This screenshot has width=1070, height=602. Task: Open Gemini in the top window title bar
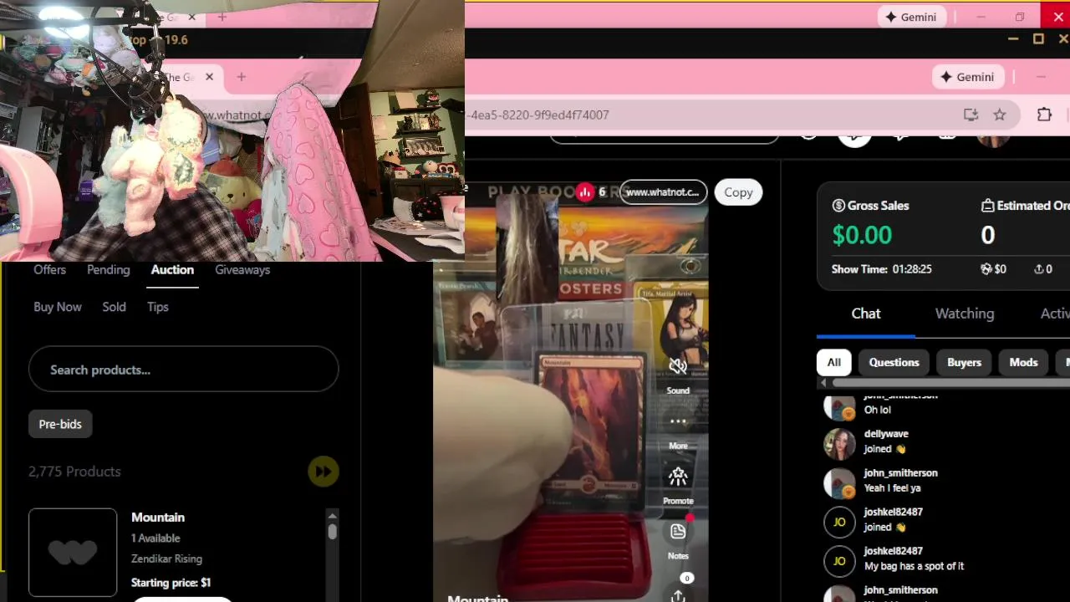[911, 17]
